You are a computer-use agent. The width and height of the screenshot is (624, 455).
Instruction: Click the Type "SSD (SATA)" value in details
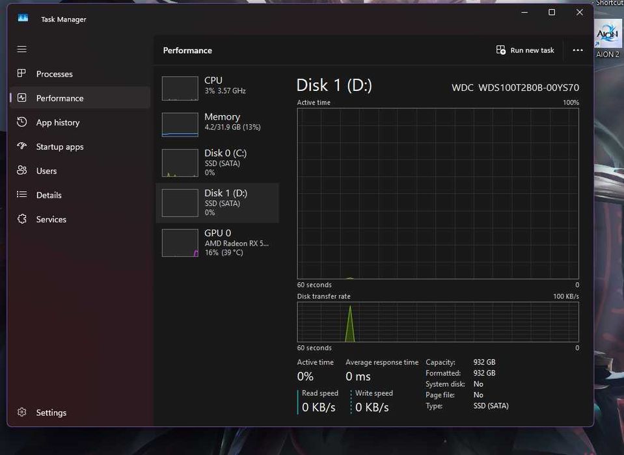coord(491,406)
